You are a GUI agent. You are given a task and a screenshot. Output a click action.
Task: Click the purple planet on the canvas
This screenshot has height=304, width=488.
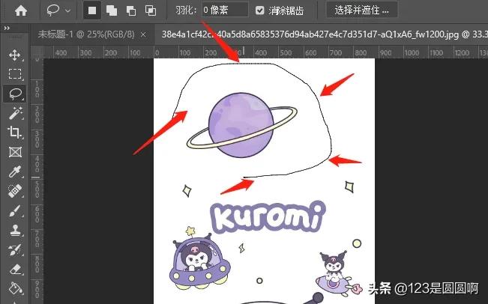[x=241, y=125]
